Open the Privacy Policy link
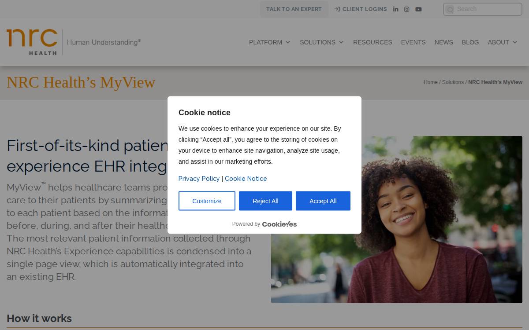The width and height of the screenshot is (529, 330). (x=199, y=179)
